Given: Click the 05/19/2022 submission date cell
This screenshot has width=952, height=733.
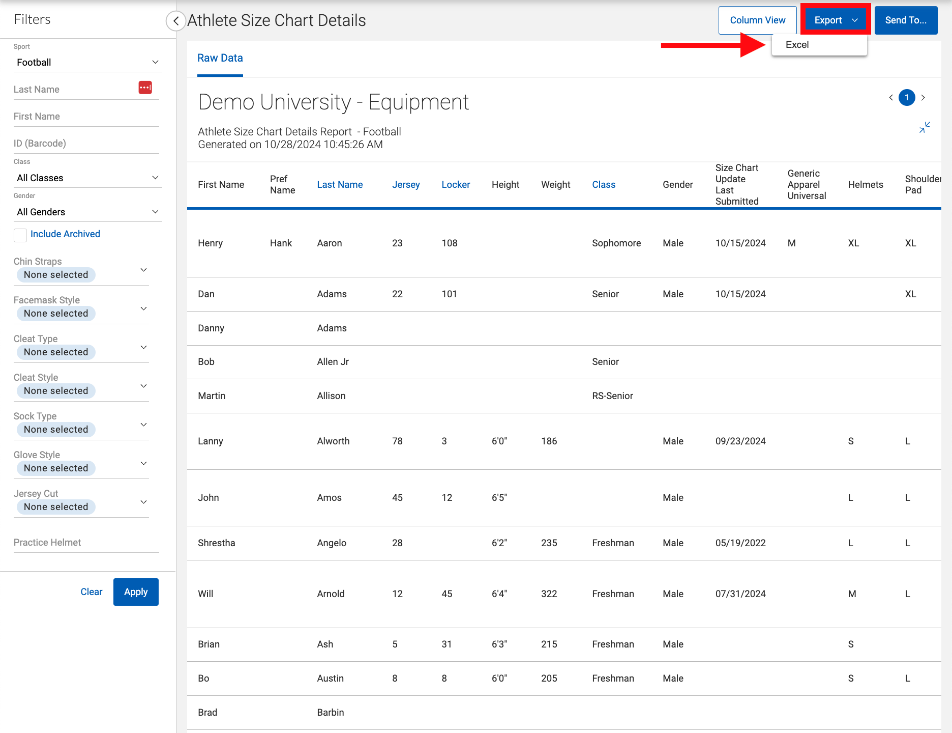Looking at the screenshot, I should point(740,543).
